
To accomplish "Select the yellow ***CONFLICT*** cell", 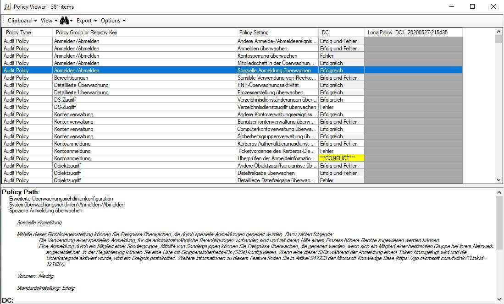I will [x=341, y=158].
